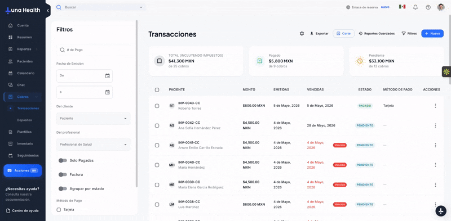Click the search magnifier icon in top bar
This screenshot has width=451, height=221.
tap(59, 7)
